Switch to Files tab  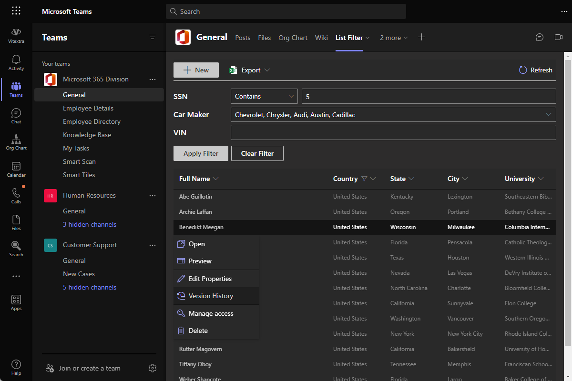(x=265, y=38)
